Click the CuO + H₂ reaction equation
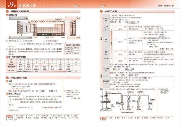The height and width of the screenshot is (127, 180). point(21,86)
